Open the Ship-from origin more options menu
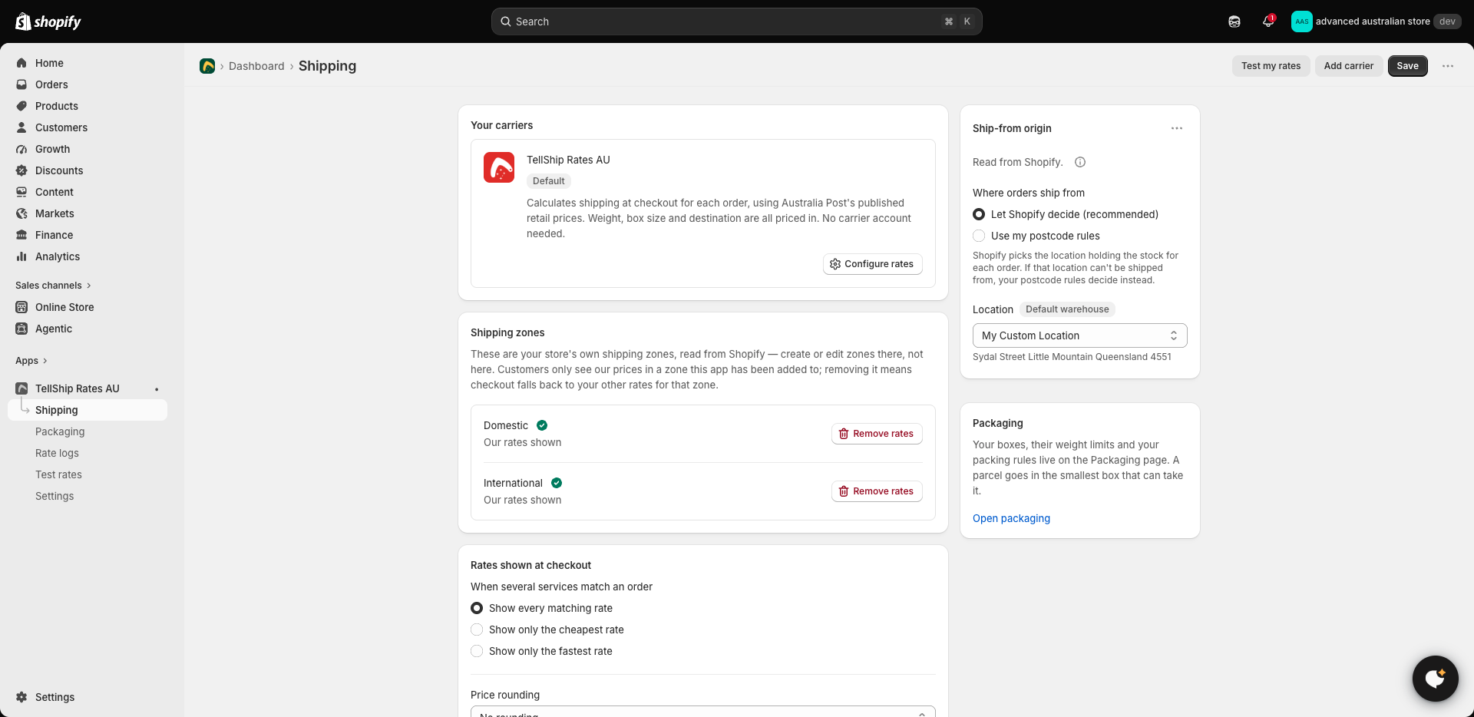 click(x=1177, y=128)
